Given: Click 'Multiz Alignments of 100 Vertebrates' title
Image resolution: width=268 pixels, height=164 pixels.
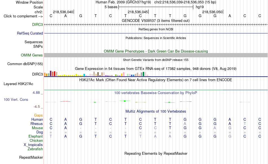Looking at the screenshot, I should (156, 111).
